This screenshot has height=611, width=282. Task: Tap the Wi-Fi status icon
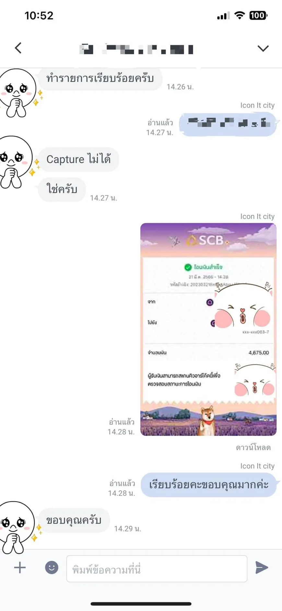point(240,15)
